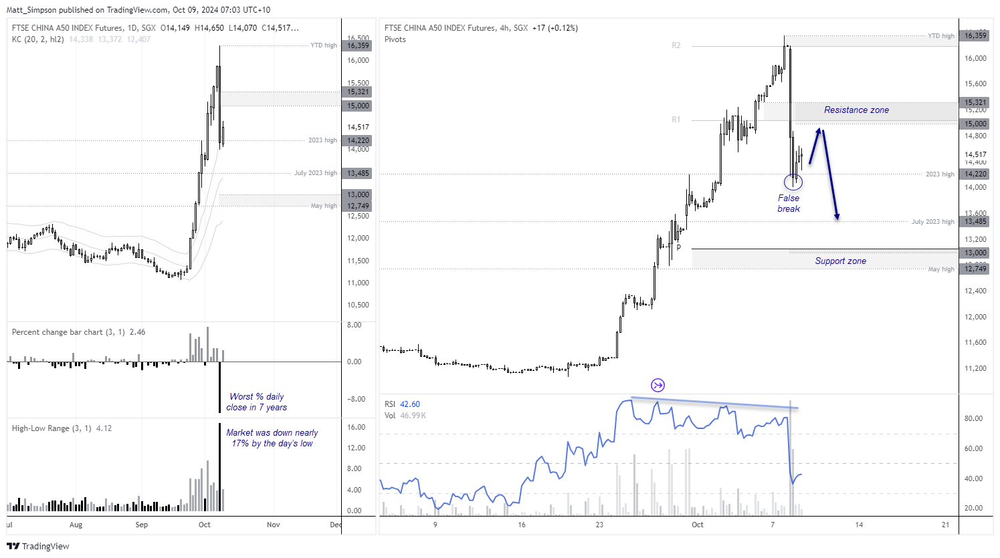
Task: Click the 12,749 price tag on the daily chart
Action: [x=358, y=206]
